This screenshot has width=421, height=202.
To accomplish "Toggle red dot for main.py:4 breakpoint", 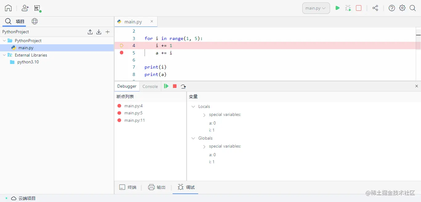I will [x=119, y=106].
